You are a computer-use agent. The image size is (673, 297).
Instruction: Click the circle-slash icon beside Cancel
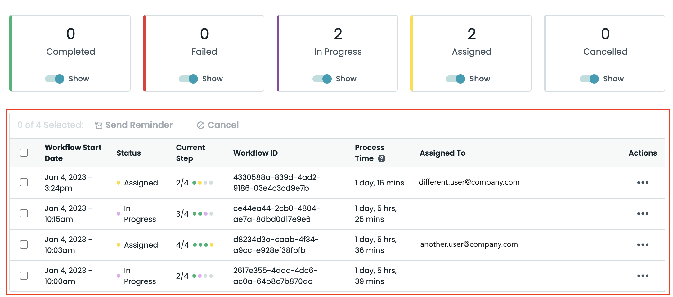[x=201, y=125]
